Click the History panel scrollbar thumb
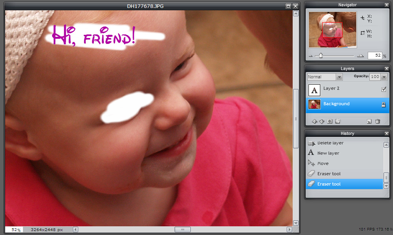Viewport: 393px width, 235px height. (386, 178)
